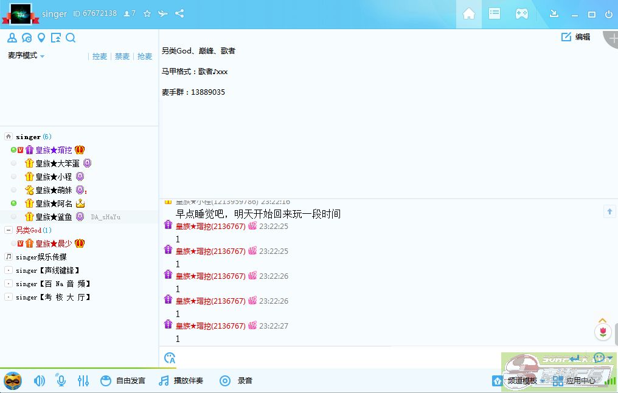Screen dimensions: 618x393
Task: Click the shield badge next to 皇族★大笨蛋
Action: [x=87, y=163]
